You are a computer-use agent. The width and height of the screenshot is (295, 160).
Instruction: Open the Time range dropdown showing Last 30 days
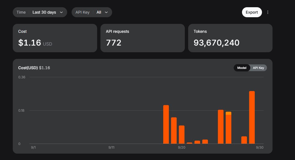[x=40, y=12]
